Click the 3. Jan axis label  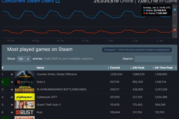coord(160,41)
